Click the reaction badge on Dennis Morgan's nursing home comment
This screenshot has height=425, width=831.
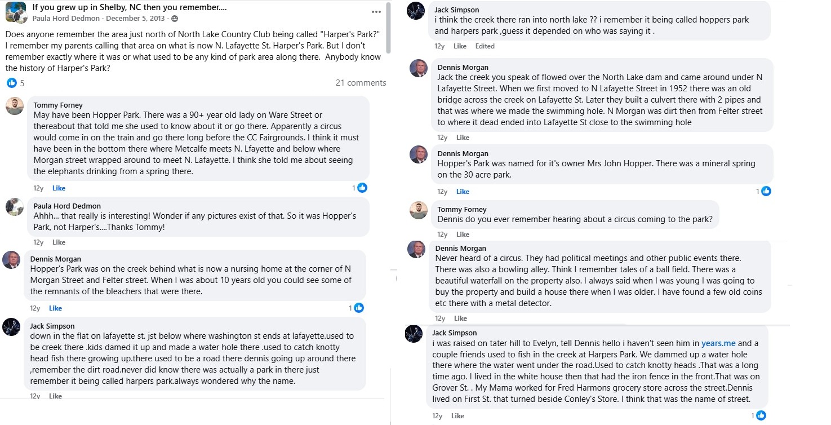coord(358,308)
